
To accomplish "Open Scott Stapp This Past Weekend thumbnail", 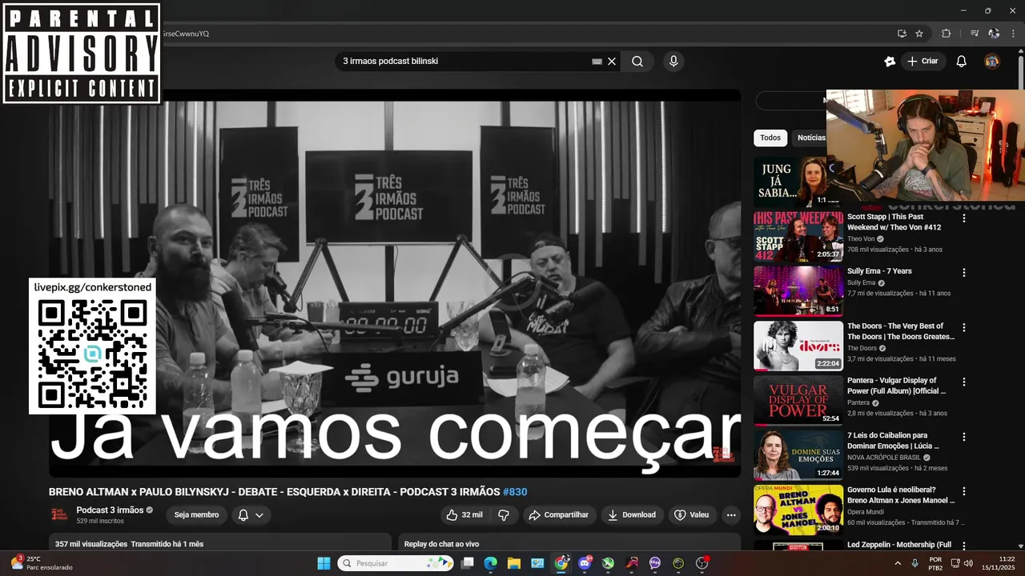I will click(798, 237).
